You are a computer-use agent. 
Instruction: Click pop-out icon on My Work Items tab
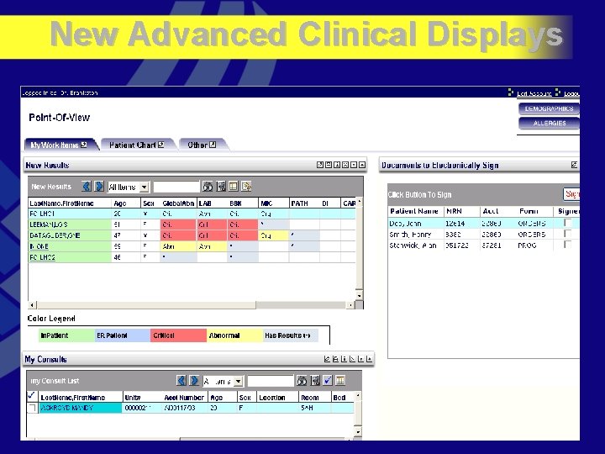(84, 145)
